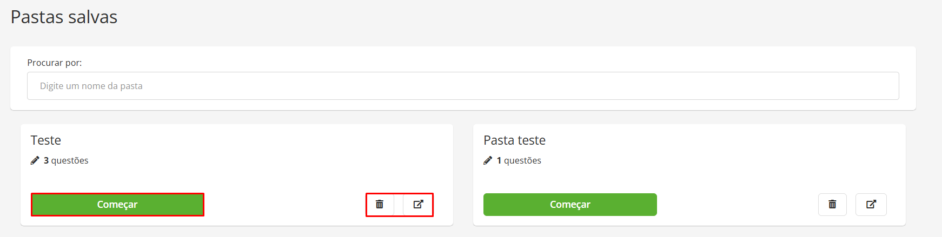Image resolution: width=942 pixels, height=237 pixels.
Task: Click the '3 questões' count text
Action: (66, 160)
